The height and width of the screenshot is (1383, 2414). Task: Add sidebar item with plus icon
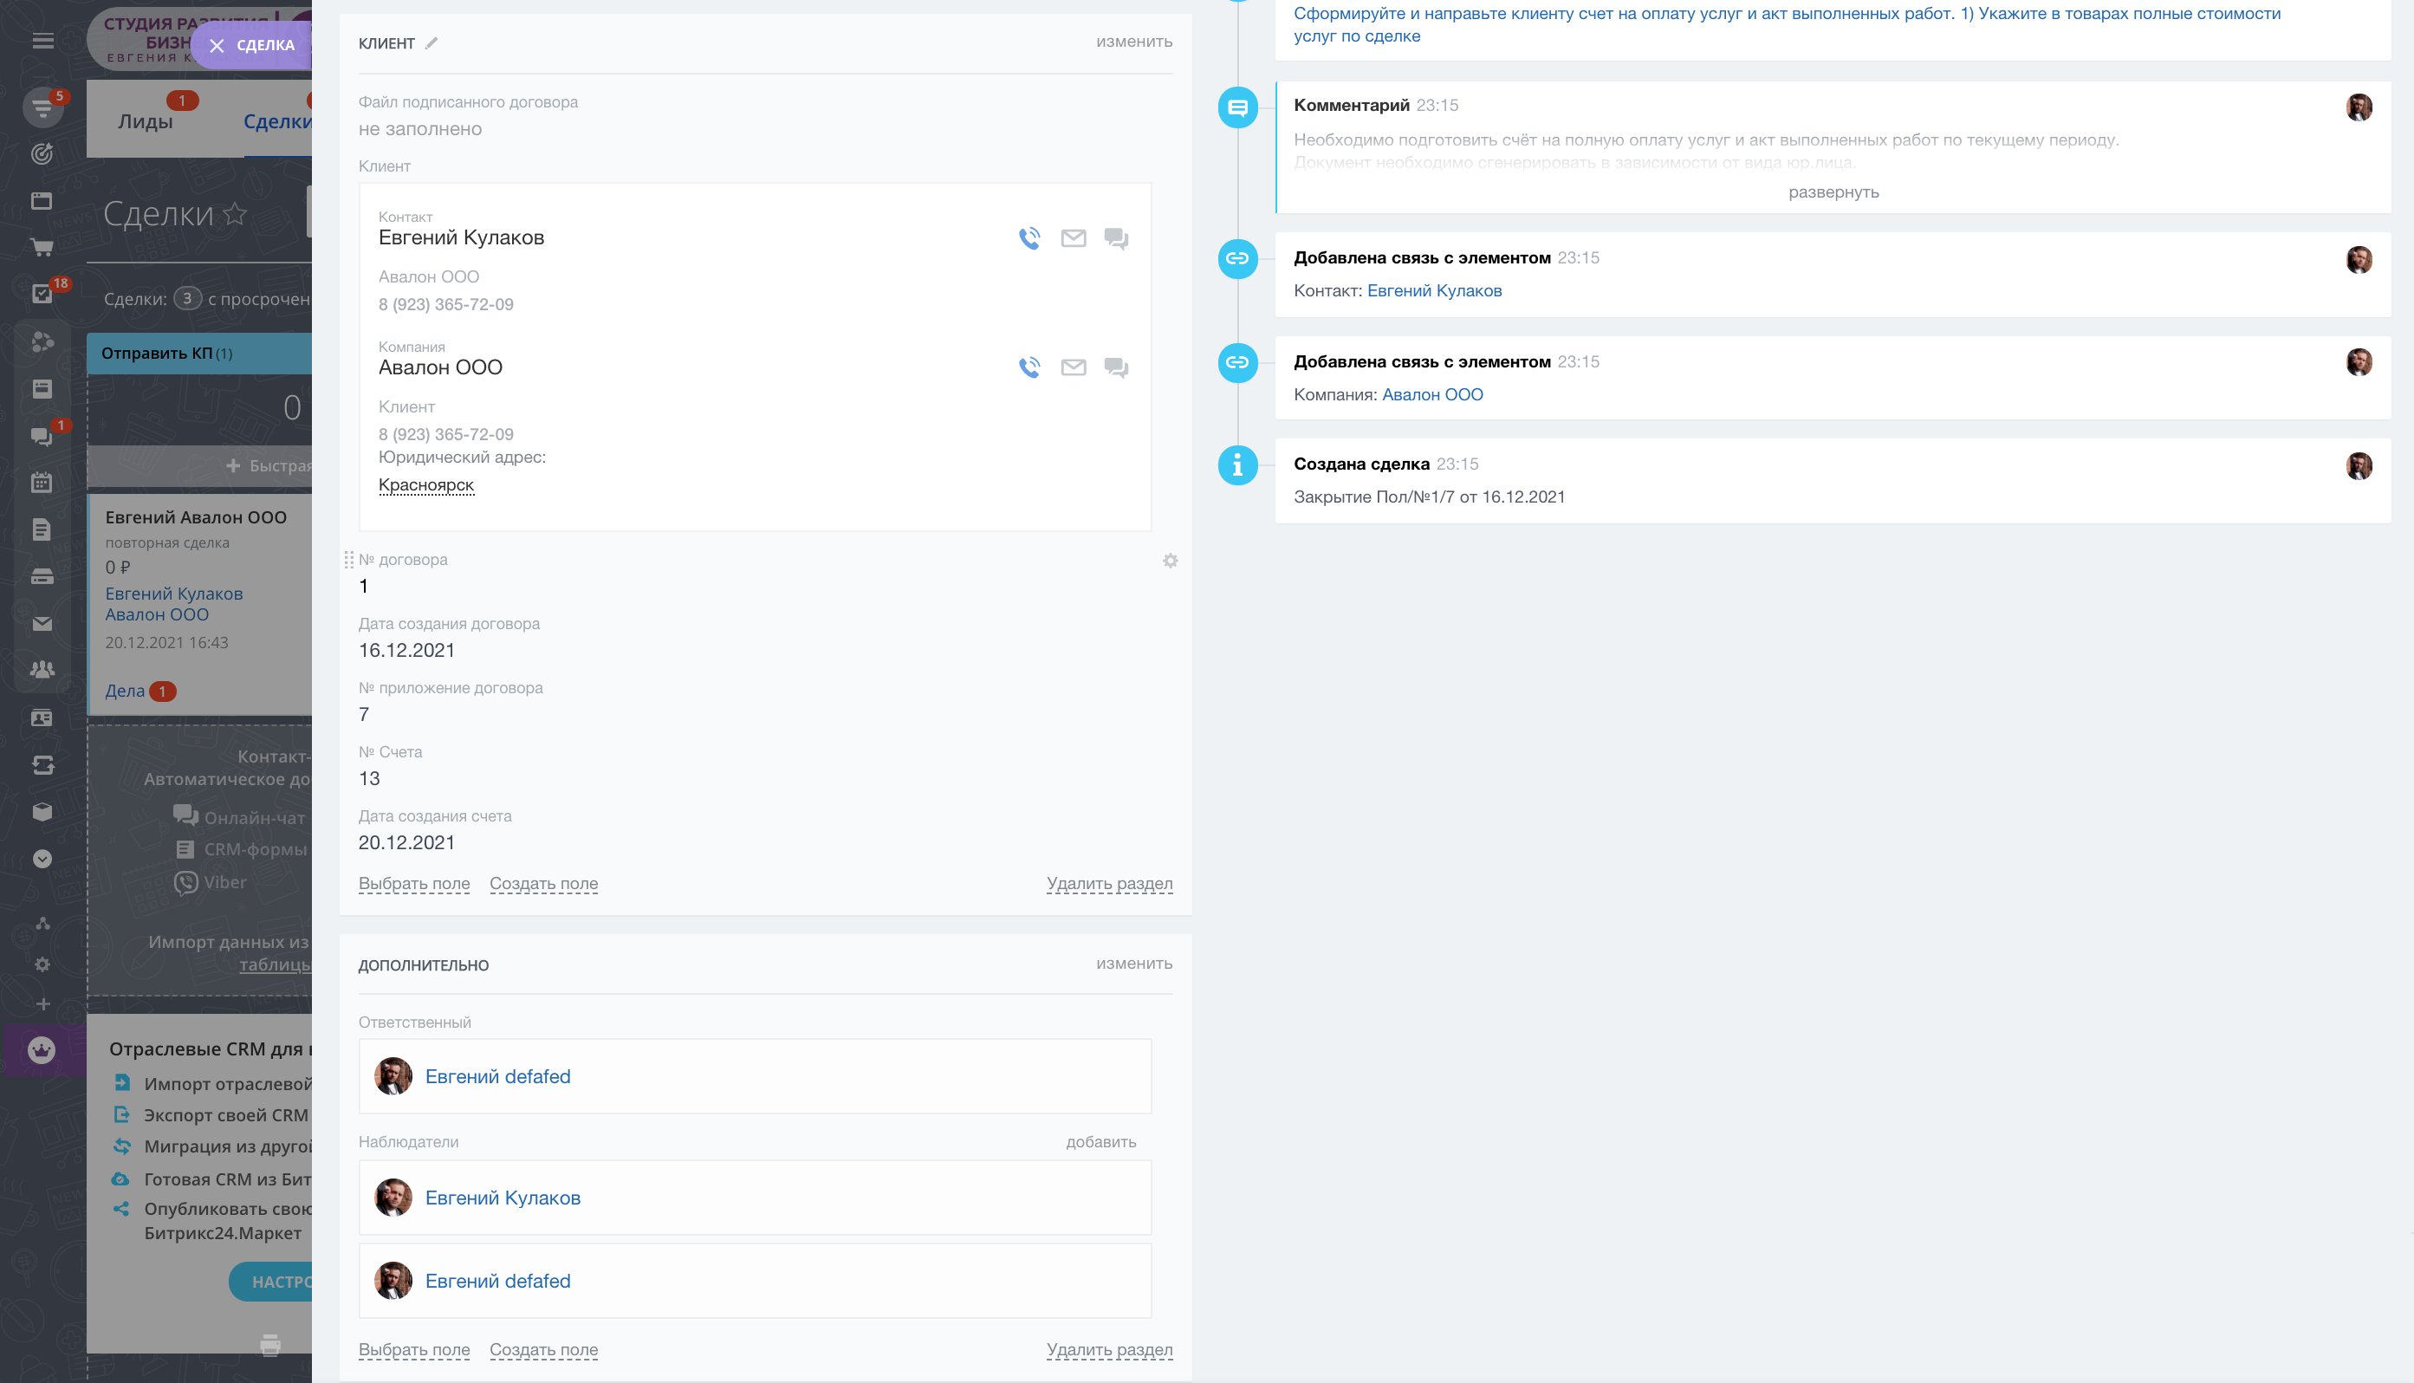(42, 1004)
